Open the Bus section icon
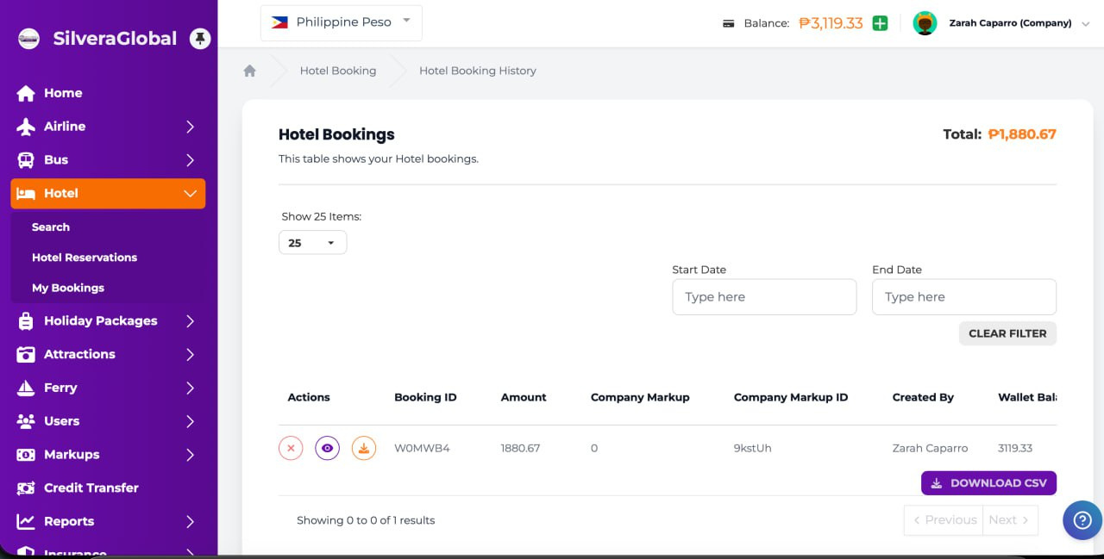 click(x=27, y=159)
